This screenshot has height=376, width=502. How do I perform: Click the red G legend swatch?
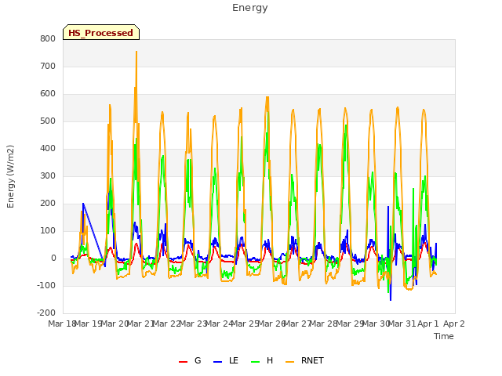(183, 362)
